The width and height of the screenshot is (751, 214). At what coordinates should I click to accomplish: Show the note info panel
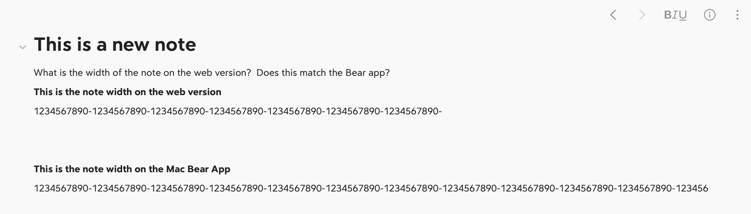click(709, 15)
